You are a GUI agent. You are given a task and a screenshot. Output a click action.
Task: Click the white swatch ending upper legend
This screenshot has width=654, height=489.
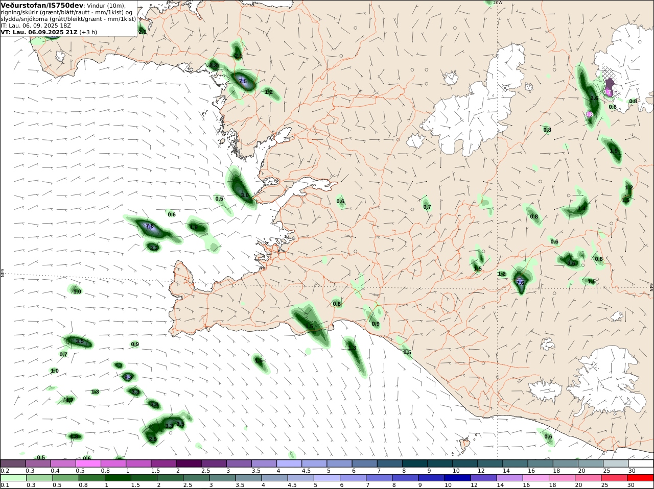tap(641, 463)
